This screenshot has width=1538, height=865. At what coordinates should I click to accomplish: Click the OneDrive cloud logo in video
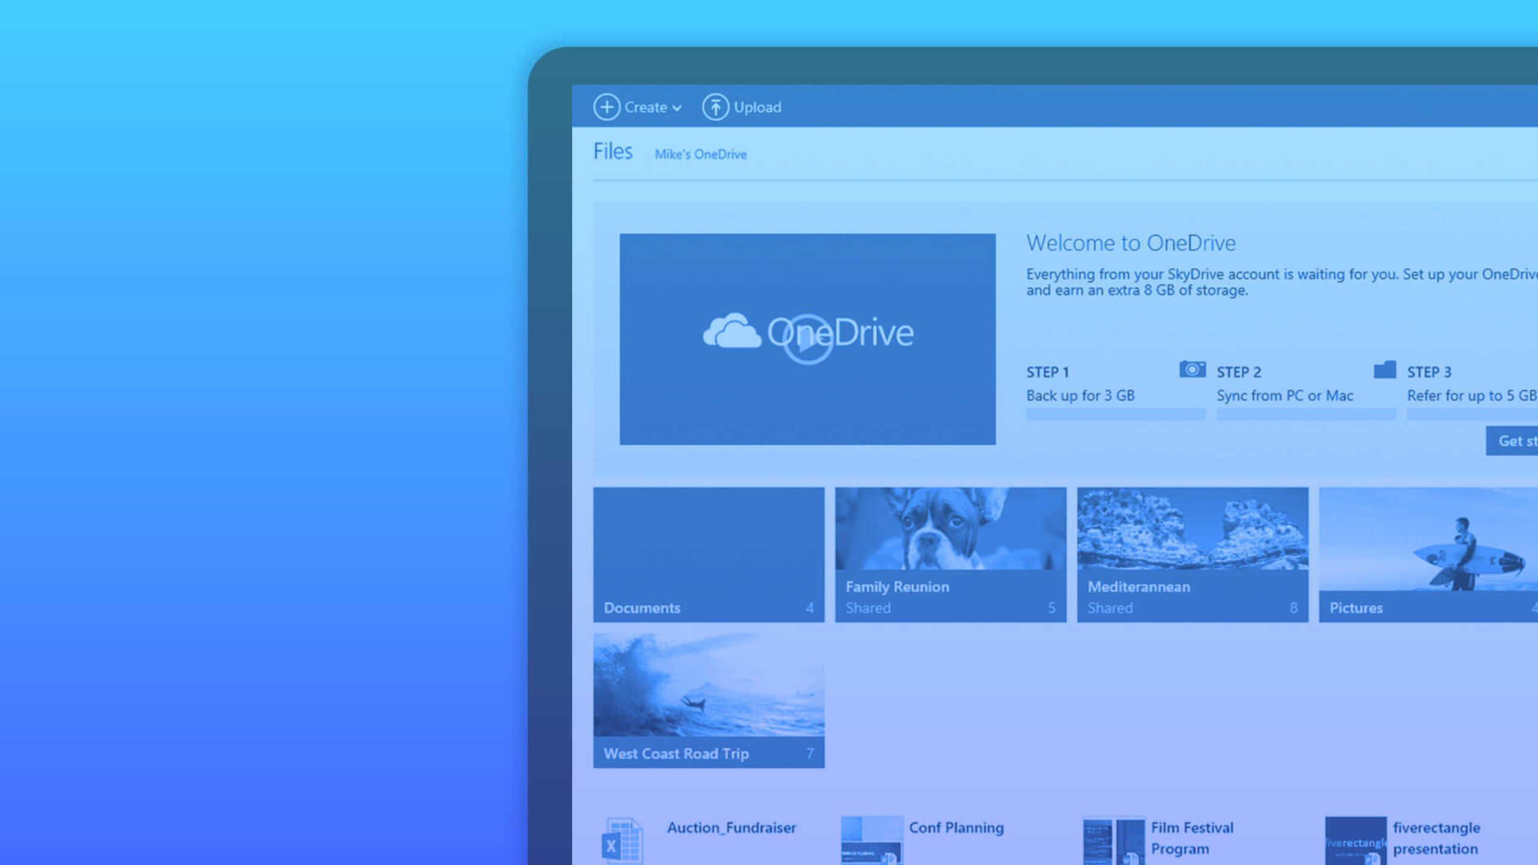point(732,330)
